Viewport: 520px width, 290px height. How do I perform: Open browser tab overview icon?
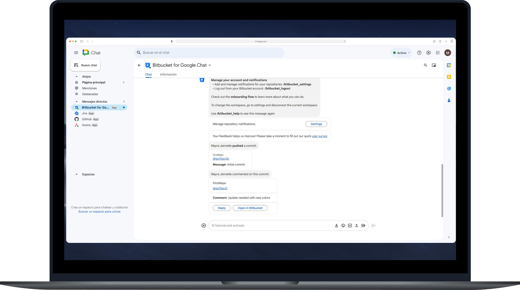[x=452, y=41]
